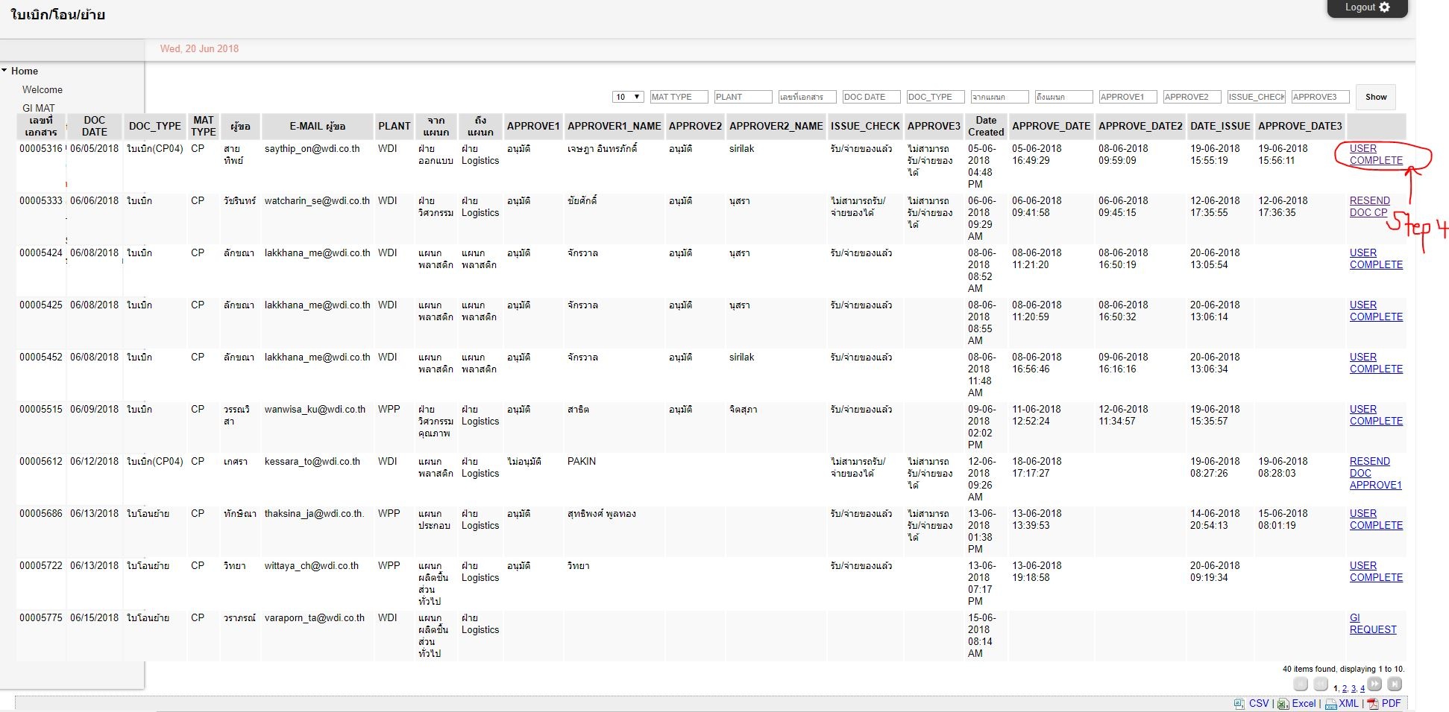Click the ISSUE_CHECK filter field

pyautogui.click(x=1256, y=97)
